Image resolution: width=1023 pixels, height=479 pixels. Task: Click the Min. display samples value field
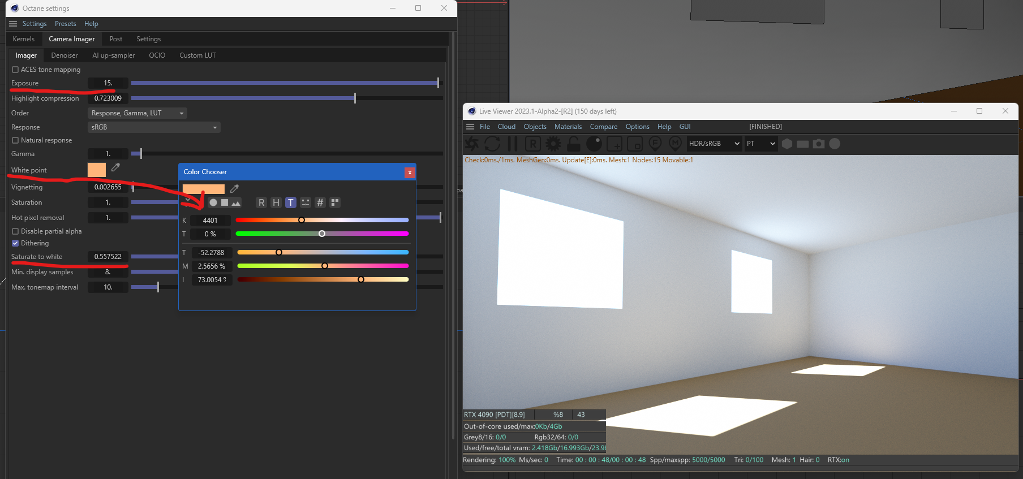[x=108, y=272]
